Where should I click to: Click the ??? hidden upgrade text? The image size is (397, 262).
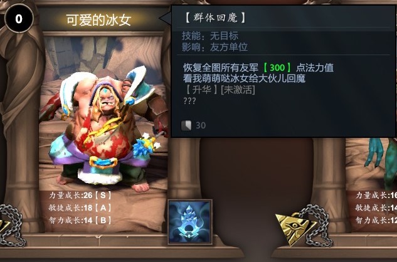tap(189, 101)
